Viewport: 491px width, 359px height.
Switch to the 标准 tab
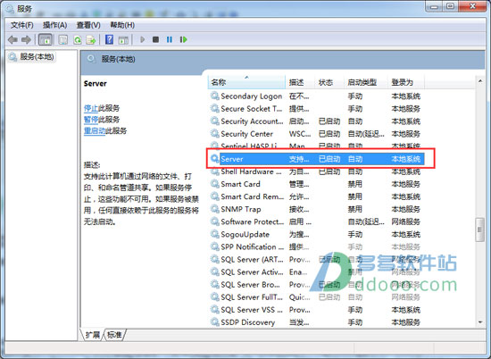pyautogui.click(x=114, y=335)
